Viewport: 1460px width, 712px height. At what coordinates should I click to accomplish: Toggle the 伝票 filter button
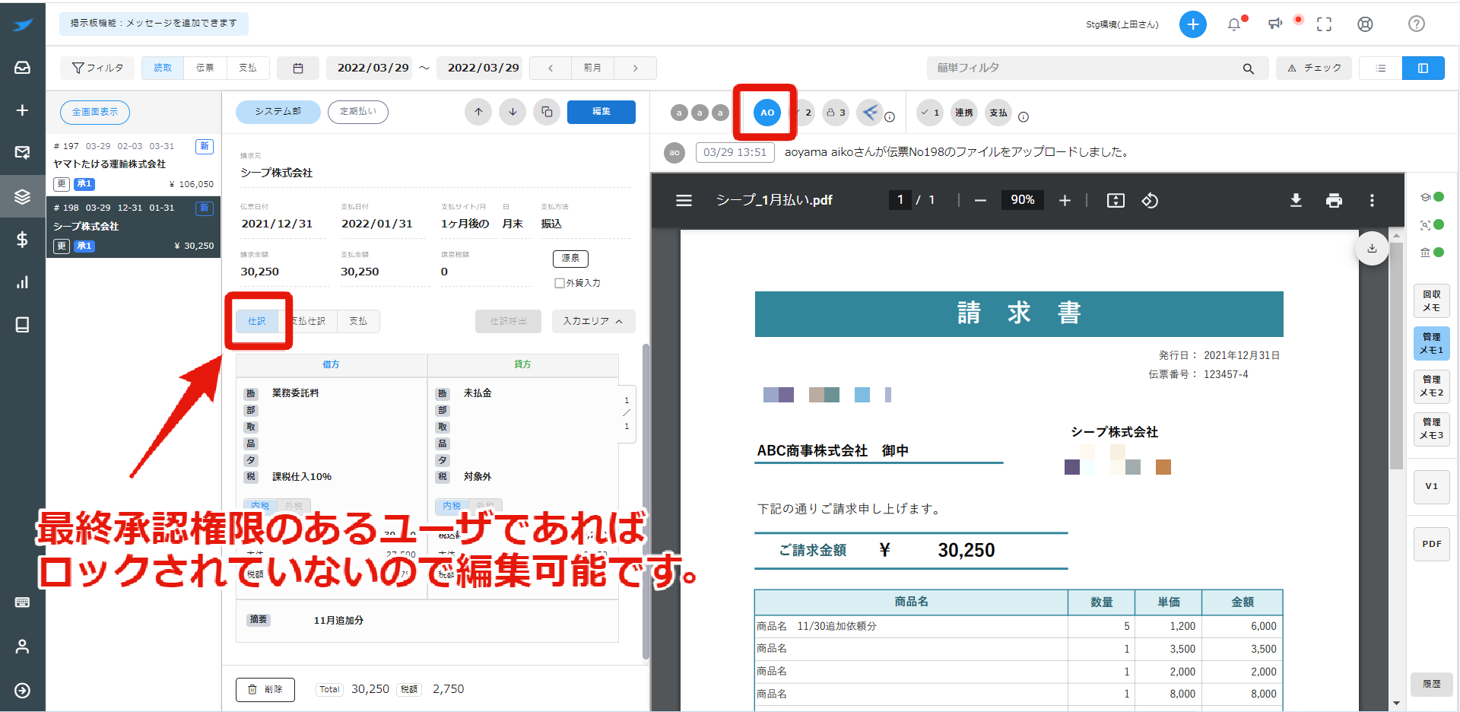[x=205, y=68]
